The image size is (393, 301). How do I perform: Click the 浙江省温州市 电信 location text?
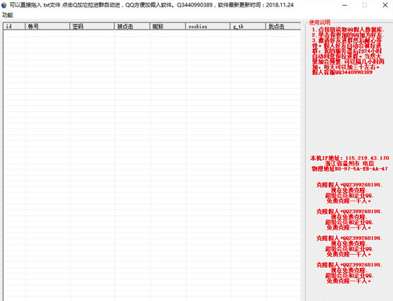coord(350,164)
